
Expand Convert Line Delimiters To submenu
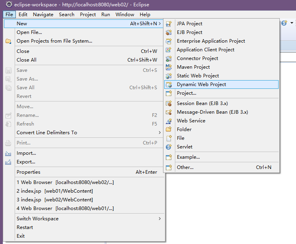tap(160, 132)
